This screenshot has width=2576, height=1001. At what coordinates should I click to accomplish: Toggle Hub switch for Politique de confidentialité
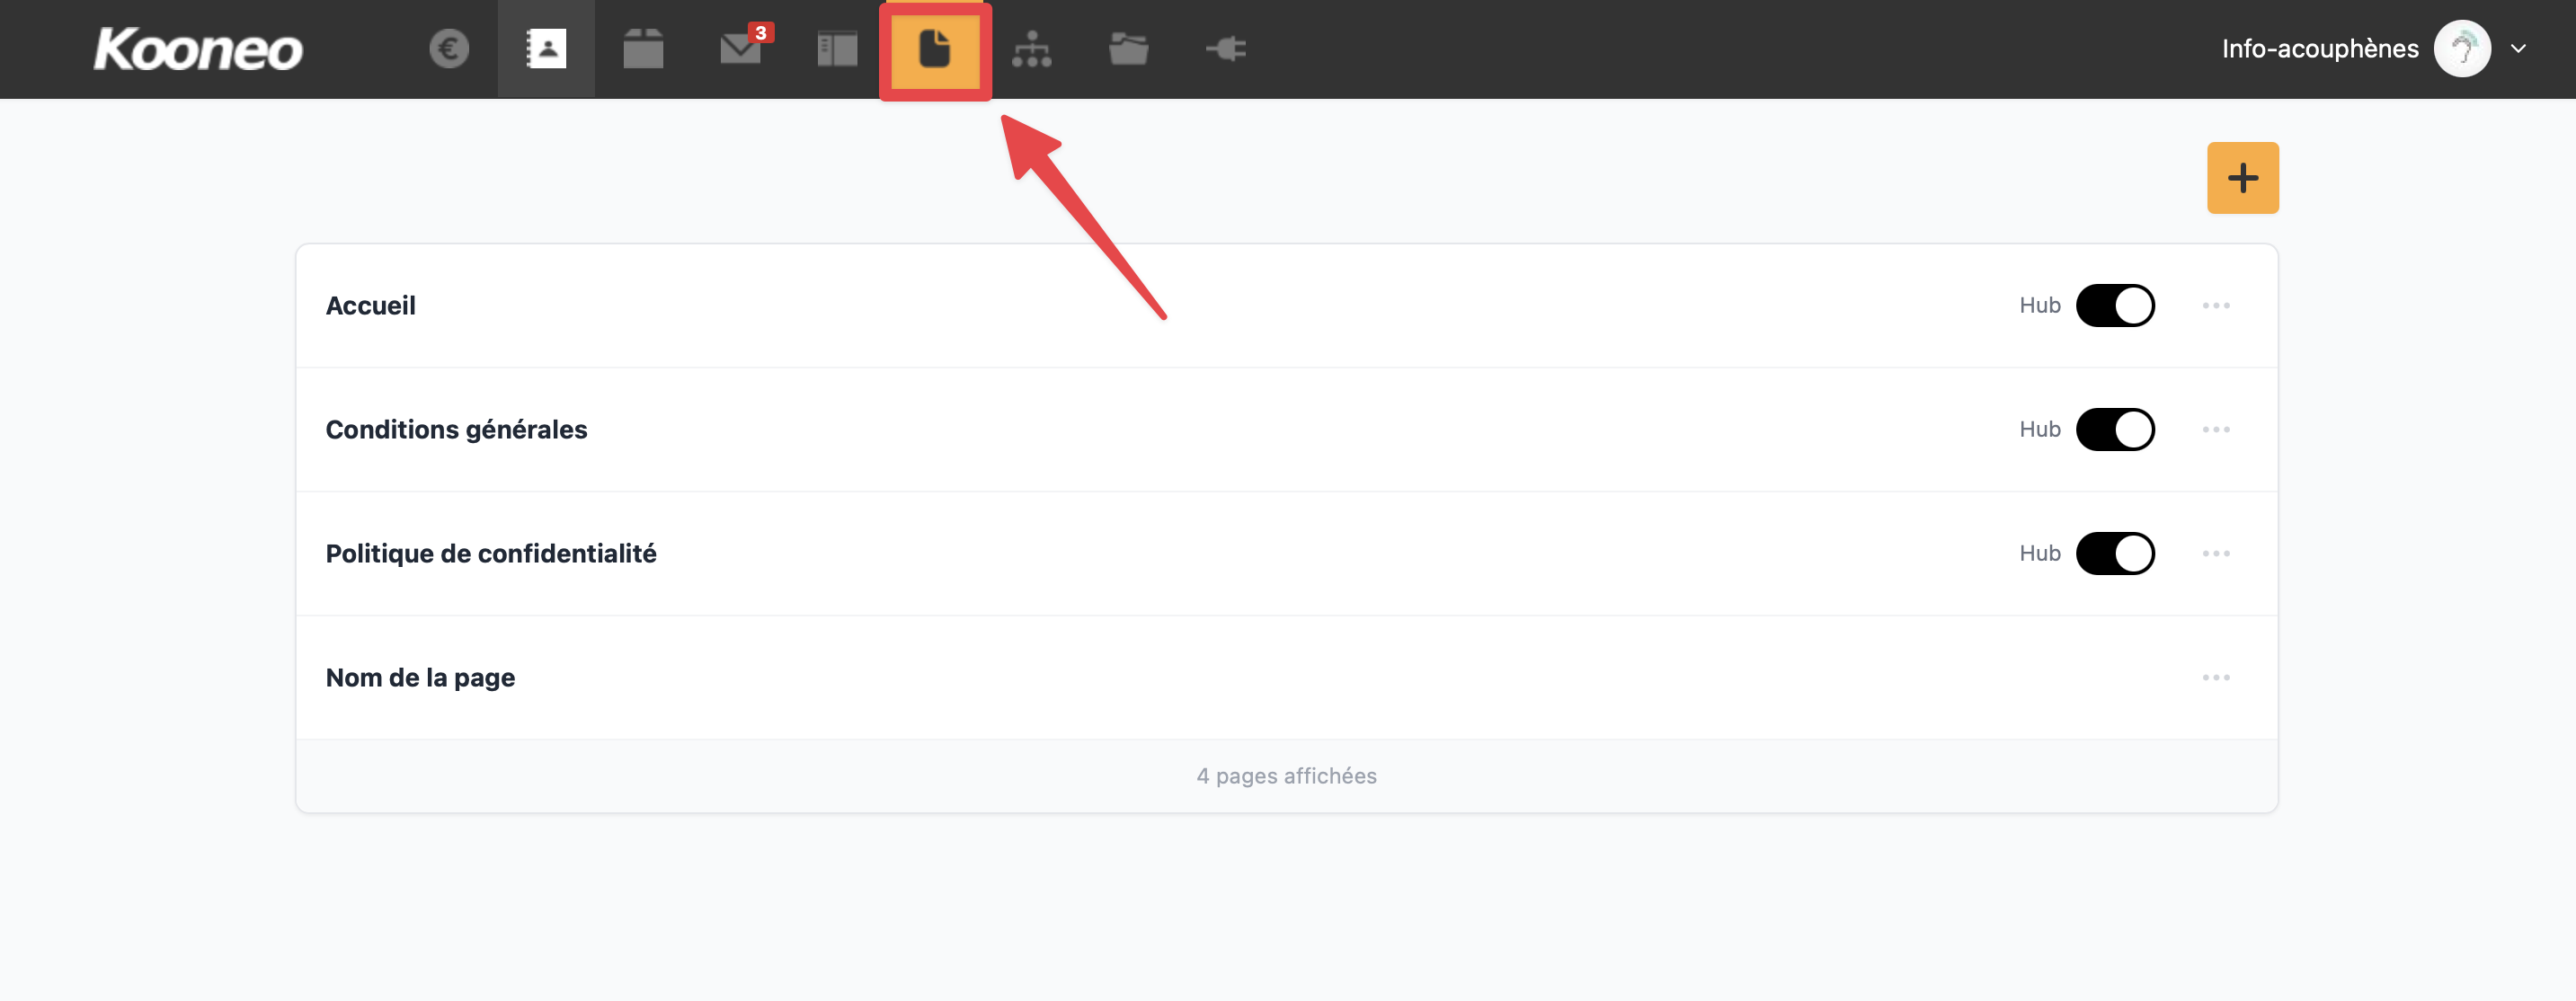[2115, 553]
